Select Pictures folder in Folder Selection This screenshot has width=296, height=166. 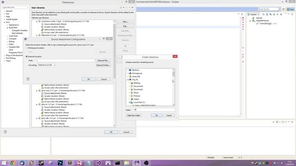point(137,96)
